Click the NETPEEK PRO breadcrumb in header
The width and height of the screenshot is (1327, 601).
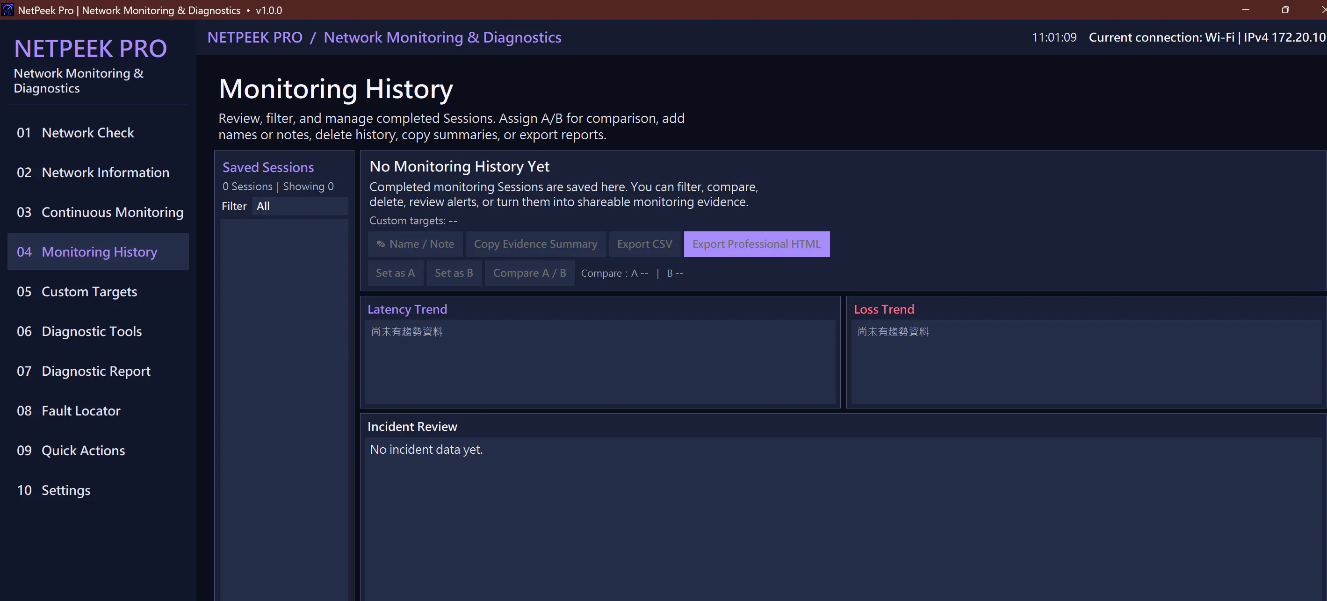click(x=255, y=37)
